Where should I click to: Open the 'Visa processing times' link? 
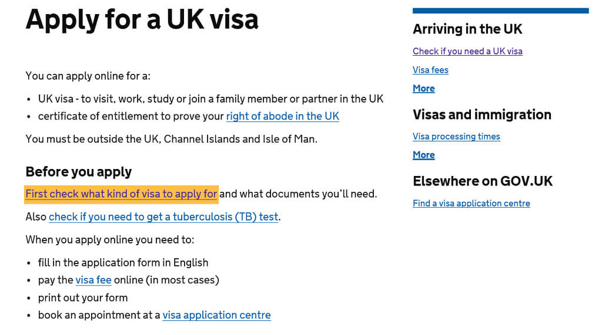pos(456,137)
